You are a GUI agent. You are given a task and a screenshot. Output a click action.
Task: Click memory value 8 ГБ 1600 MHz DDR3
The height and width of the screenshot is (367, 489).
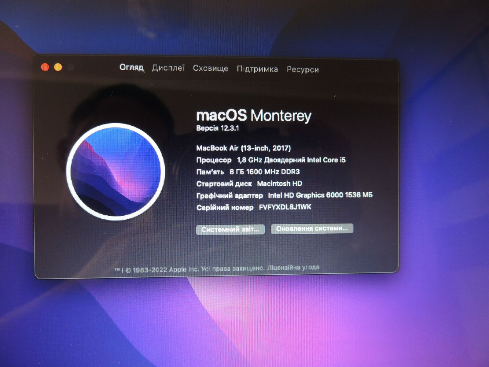tap(264, 172)
